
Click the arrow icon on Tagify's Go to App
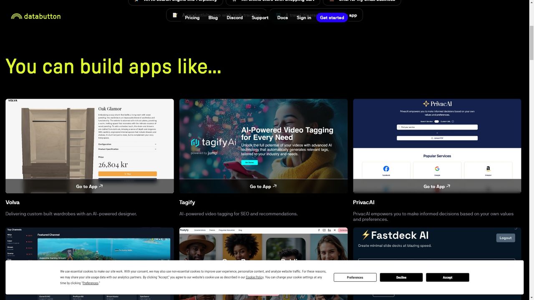click(275, 186)
